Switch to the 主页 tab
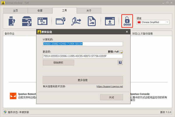The width and height of the screenshot is (175, 117). point(15,11)
